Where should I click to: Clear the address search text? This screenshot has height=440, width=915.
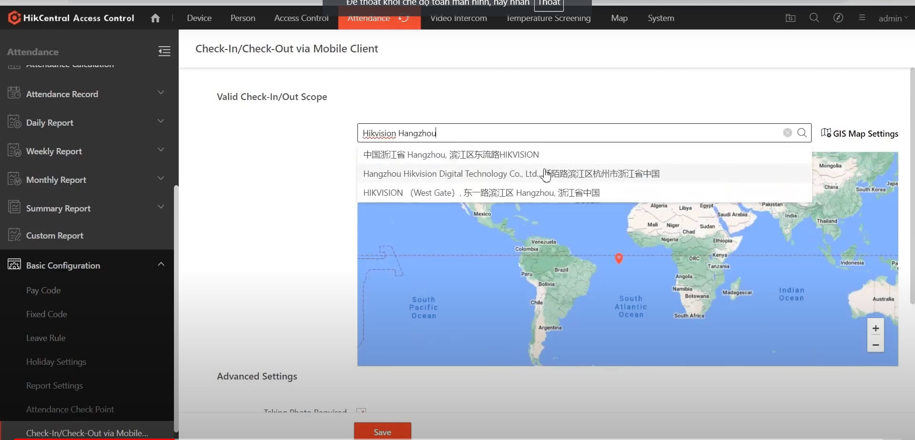[x=787, y=133]
